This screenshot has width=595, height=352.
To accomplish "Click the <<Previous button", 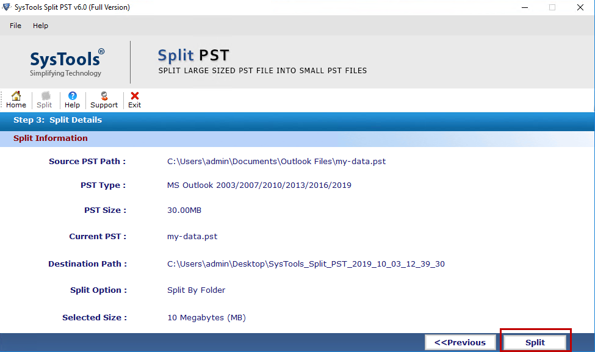I will click(460, 342).
